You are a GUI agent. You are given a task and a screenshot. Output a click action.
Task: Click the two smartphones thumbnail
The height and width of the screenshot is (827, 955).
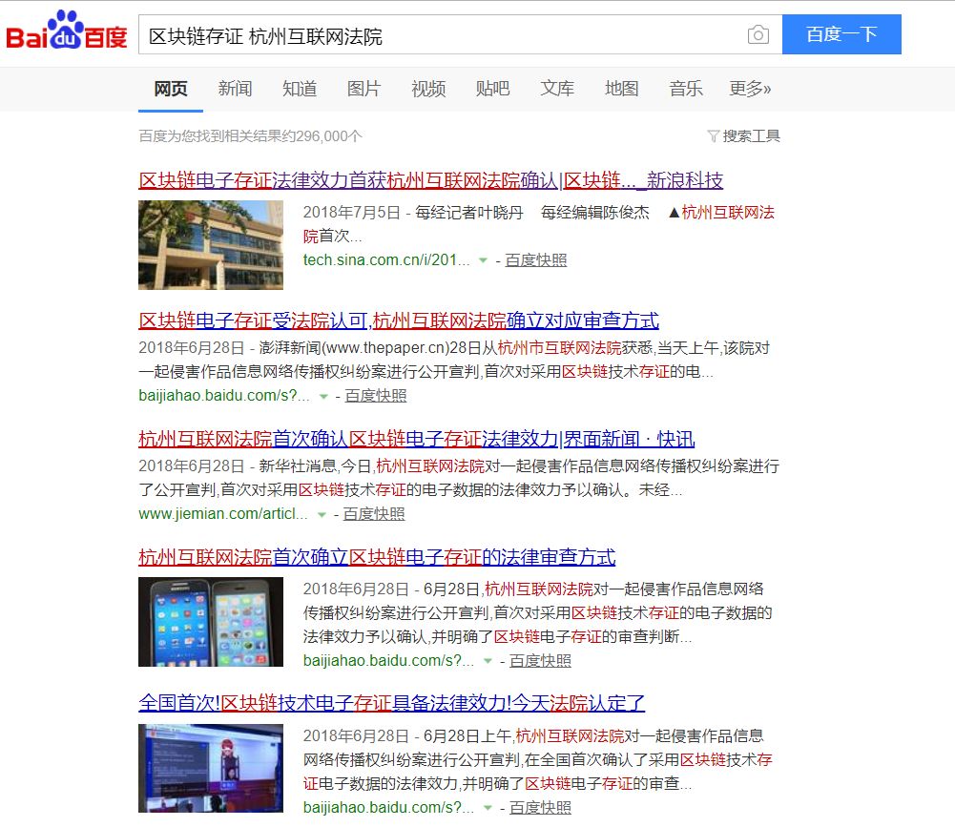click(x=211, y=622)
